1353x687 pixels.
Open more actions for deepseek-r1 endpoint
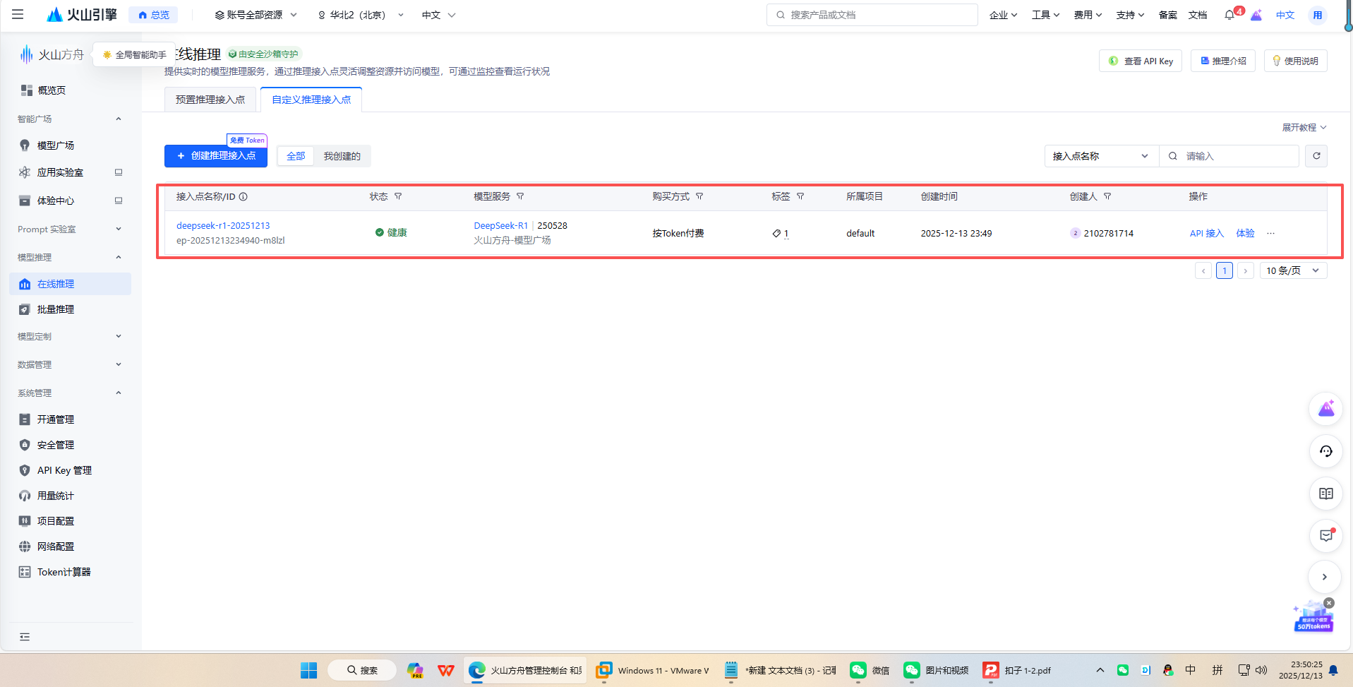(x=1270, y=234)
